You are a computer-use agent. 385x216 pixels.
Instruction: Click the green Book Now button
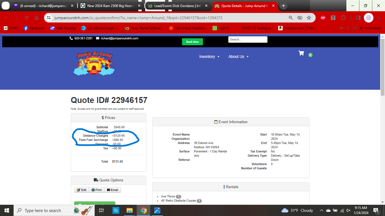(193, 42)
